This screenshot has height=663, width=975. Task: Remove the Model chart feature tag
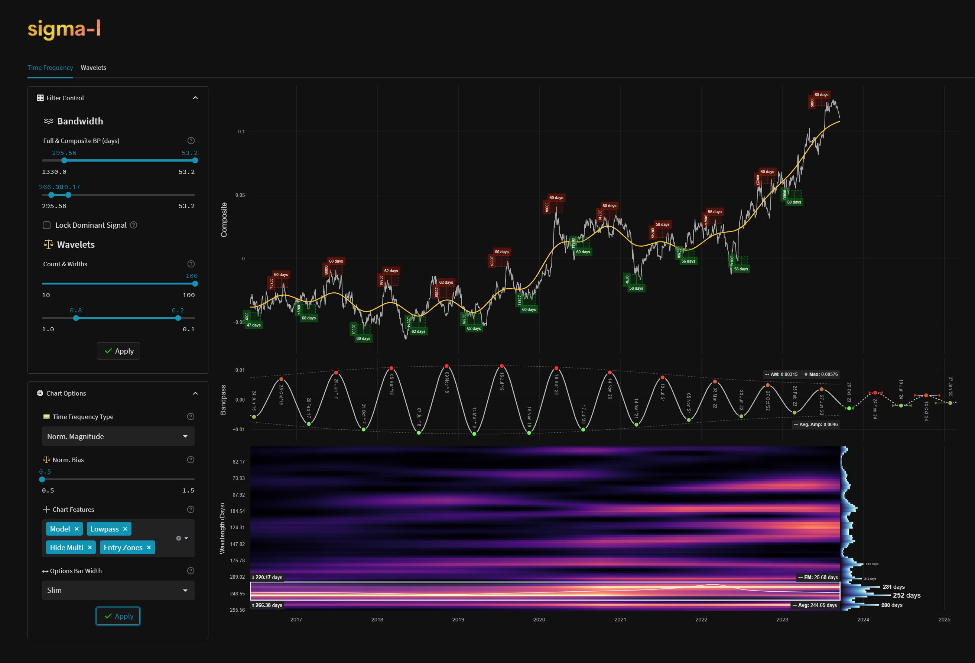pyautogui.click(x=77, y=529)
